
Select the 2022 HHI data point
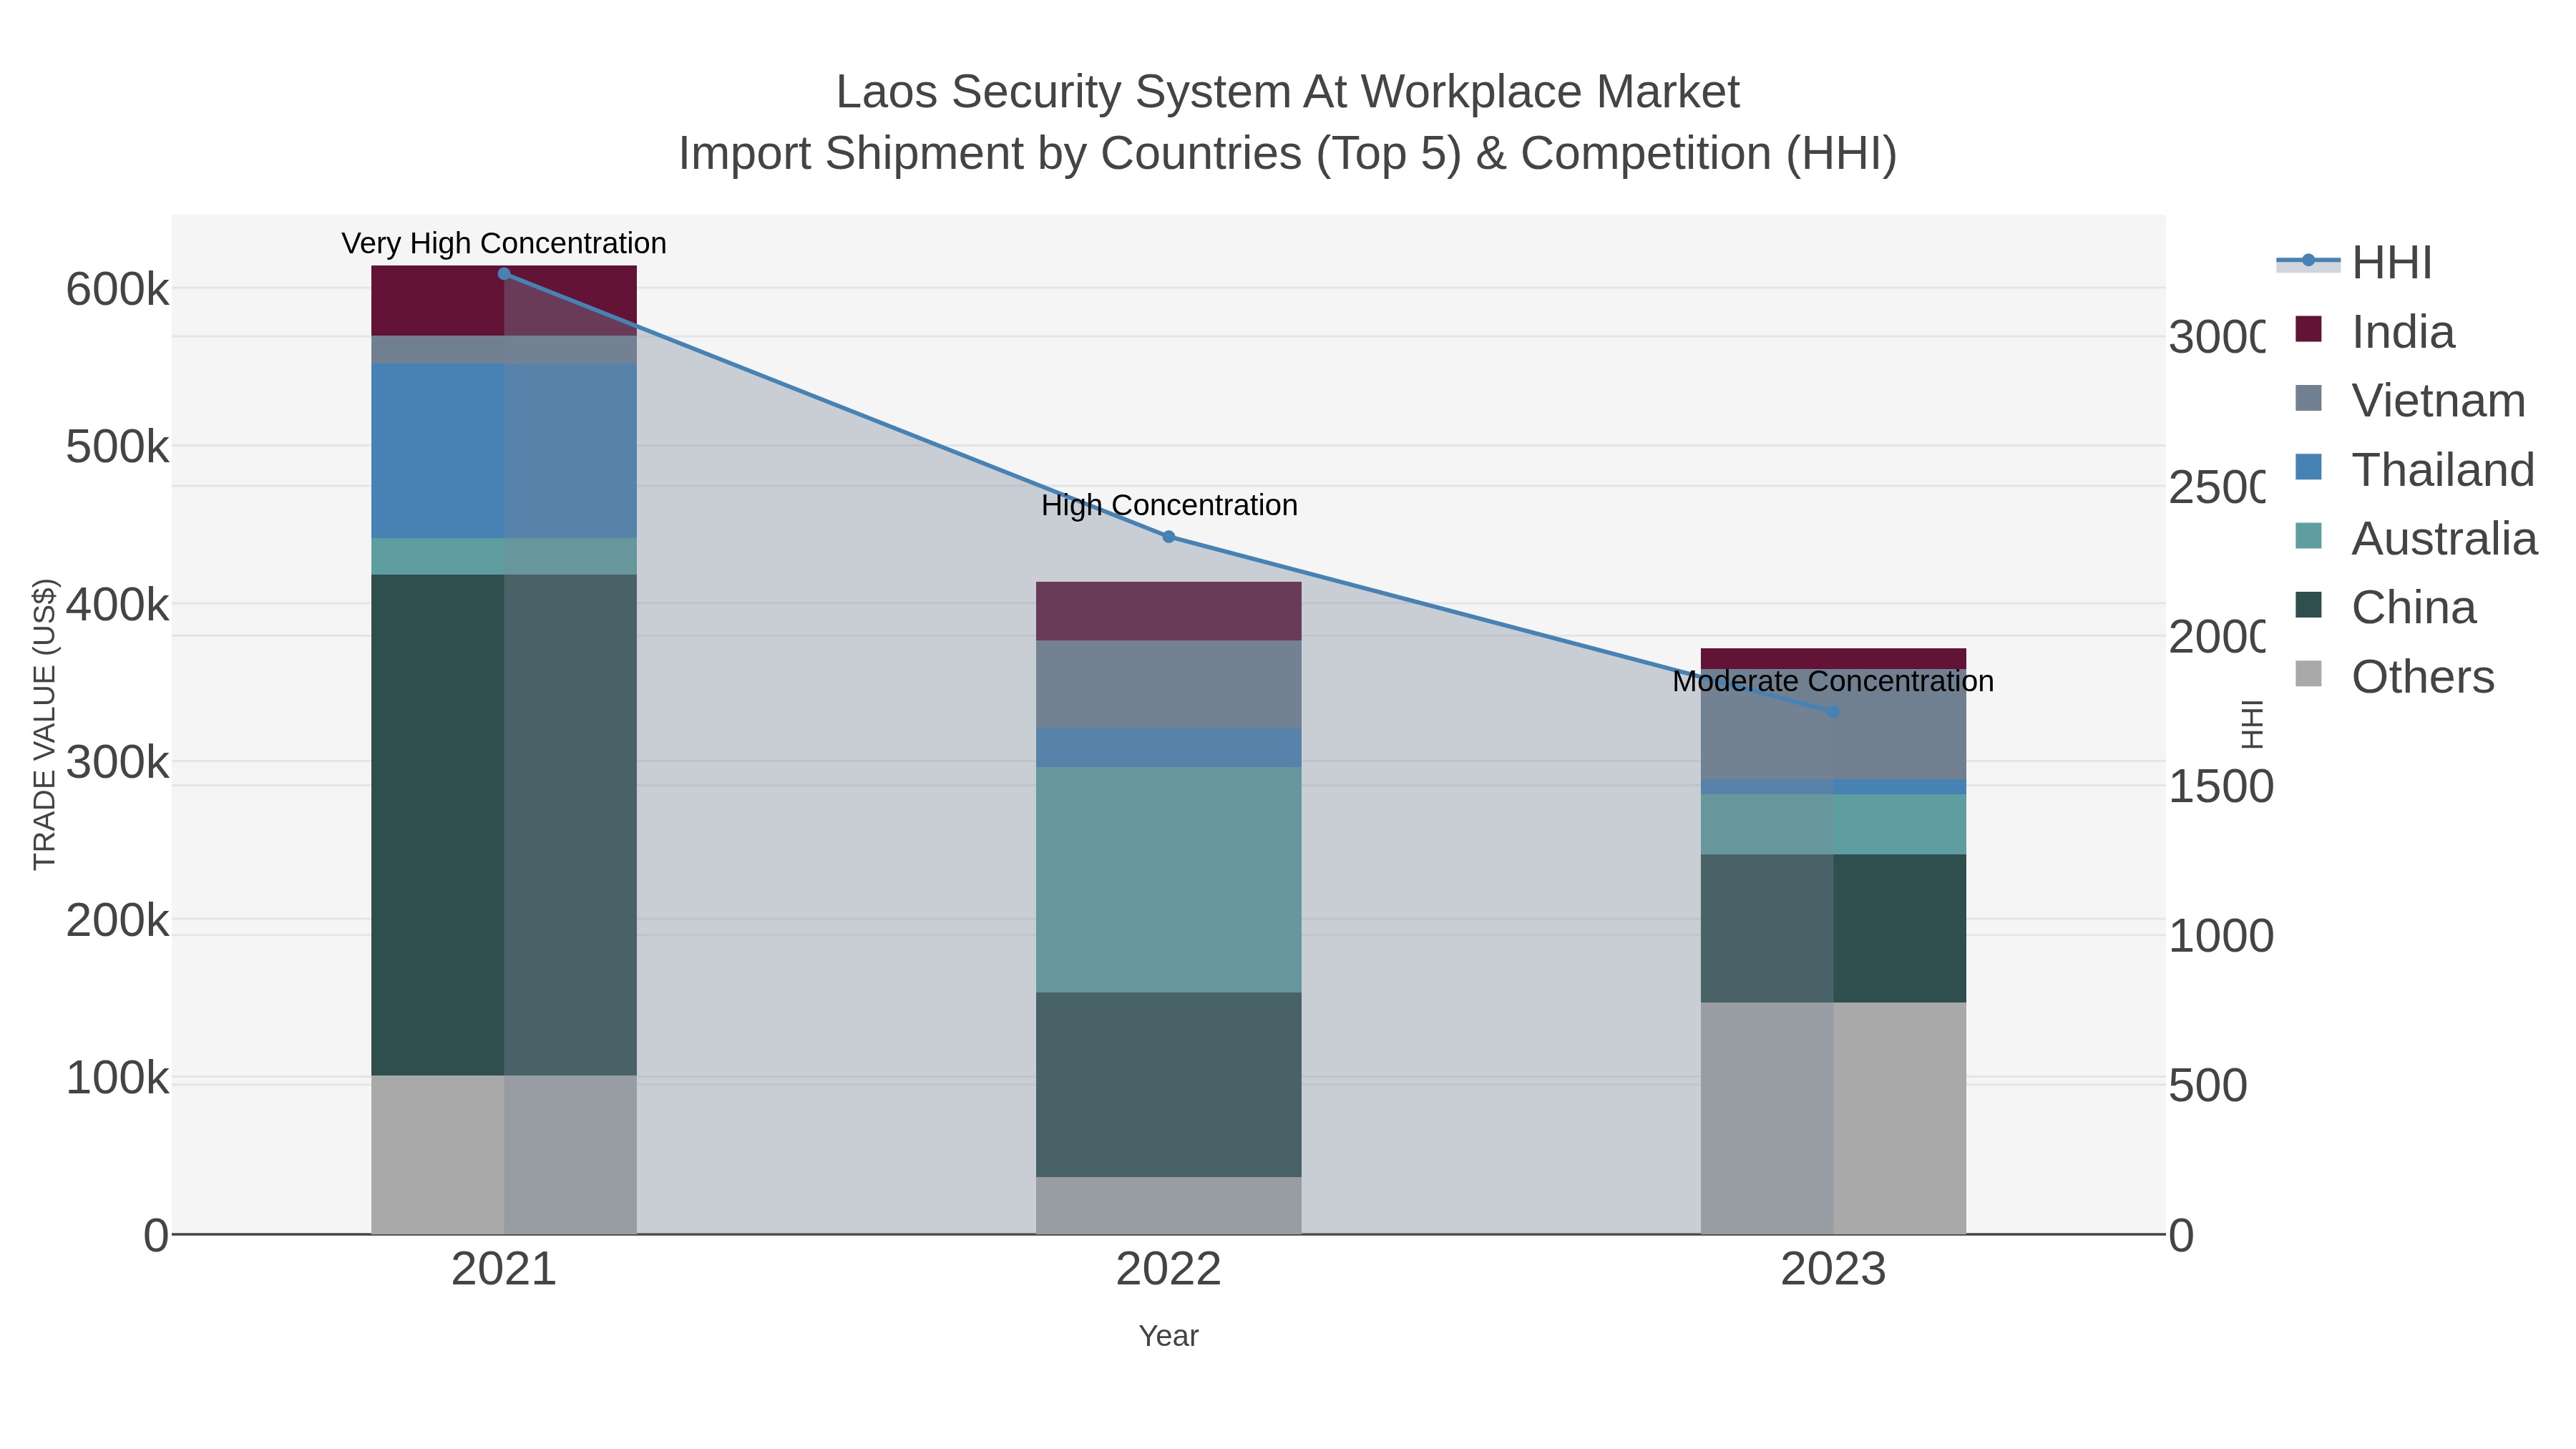pos(1168,537)
